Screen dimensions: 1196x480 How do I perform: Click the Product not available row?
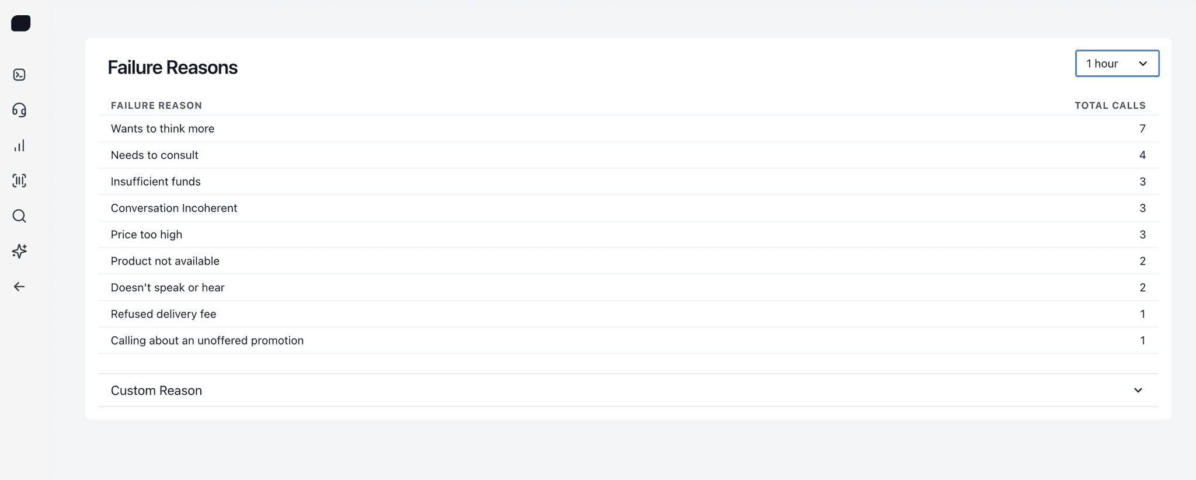[x=165, y=261]
